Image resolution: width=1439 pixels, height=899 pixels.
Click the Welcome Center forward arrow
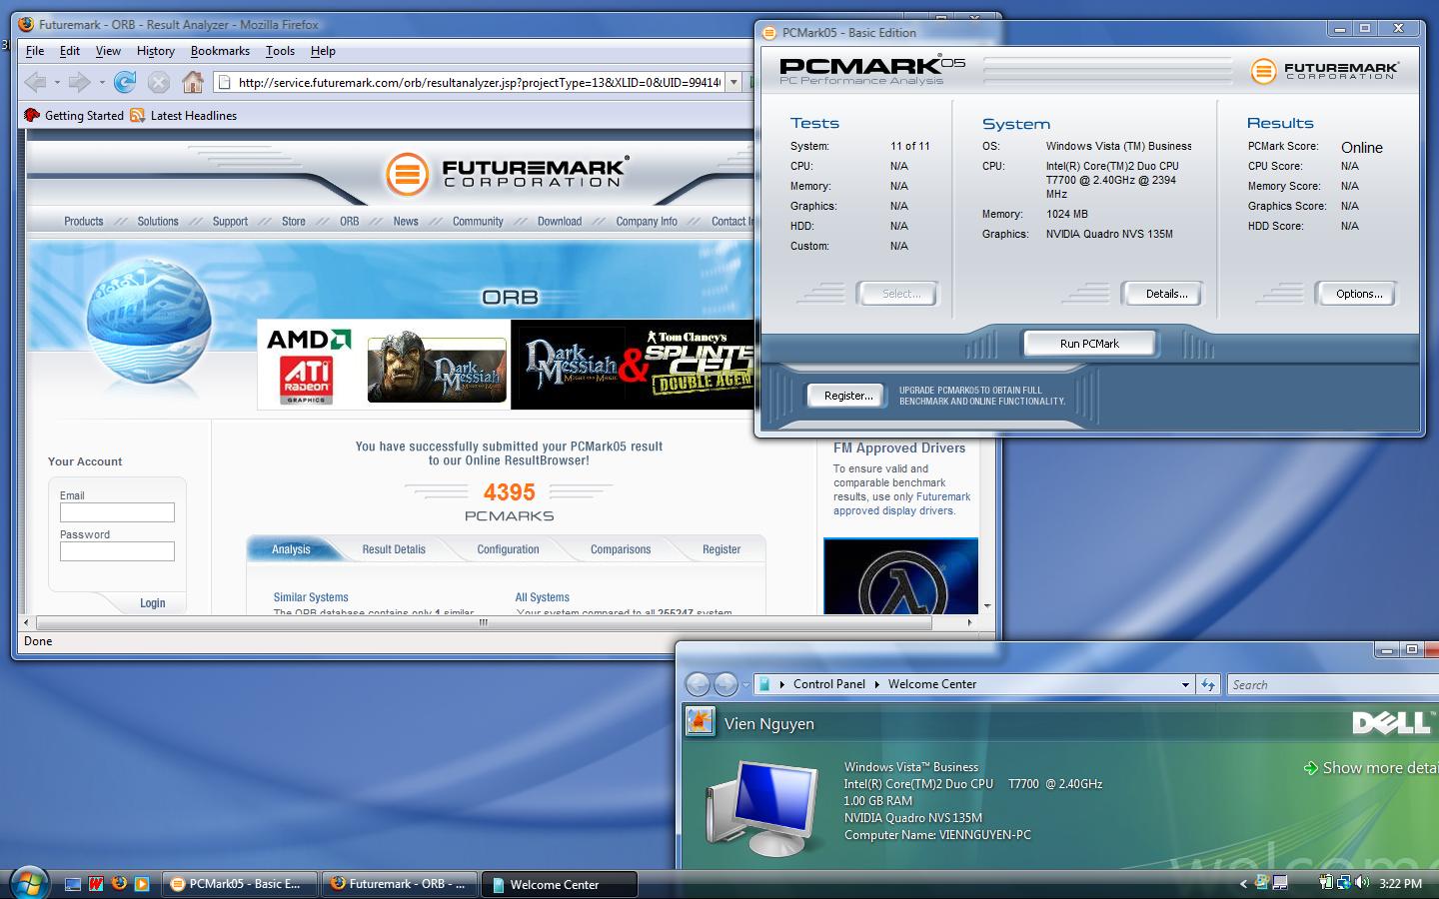[x=725, y=684]
